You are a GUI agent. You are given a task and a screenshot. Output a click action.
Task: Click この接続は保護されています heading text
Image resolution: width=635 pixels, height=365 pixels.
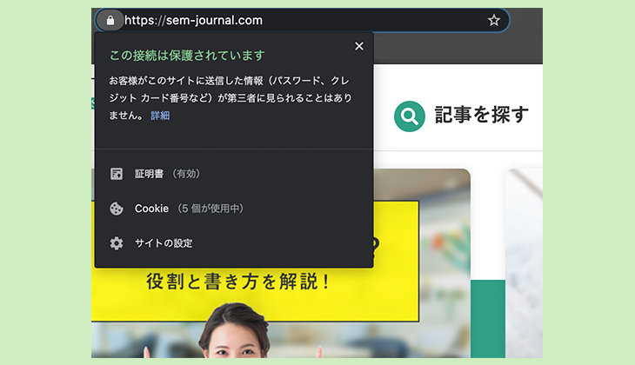(x=187, y=56)
